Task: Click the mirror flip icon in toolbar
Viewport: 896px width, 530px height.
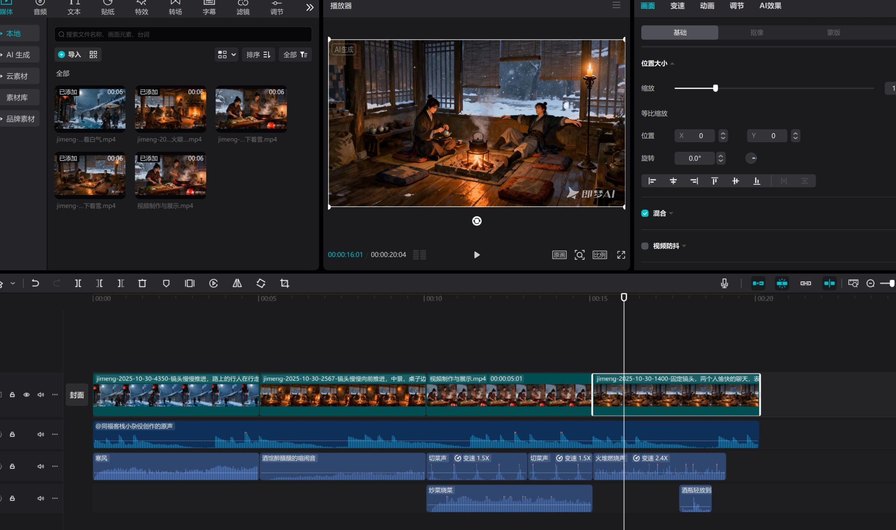Action: click(x=237, y=283)
